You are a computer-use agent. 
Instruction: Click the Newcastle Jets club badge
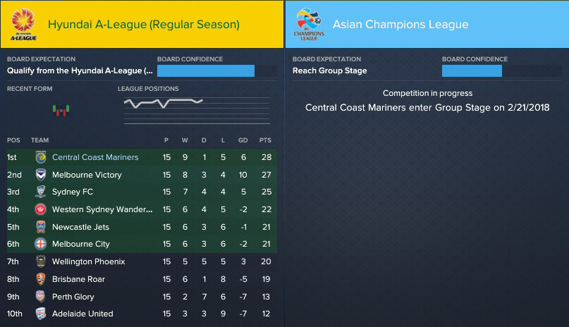coord(41,227)
